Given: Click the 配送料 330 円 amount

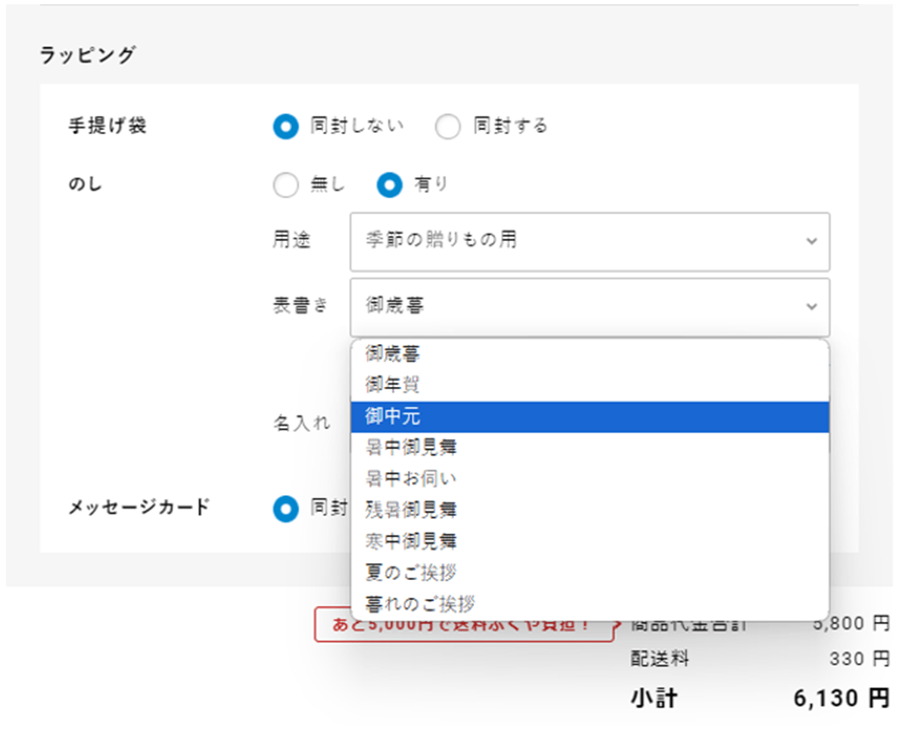Looking at the screenshot, I should [859, 659].
